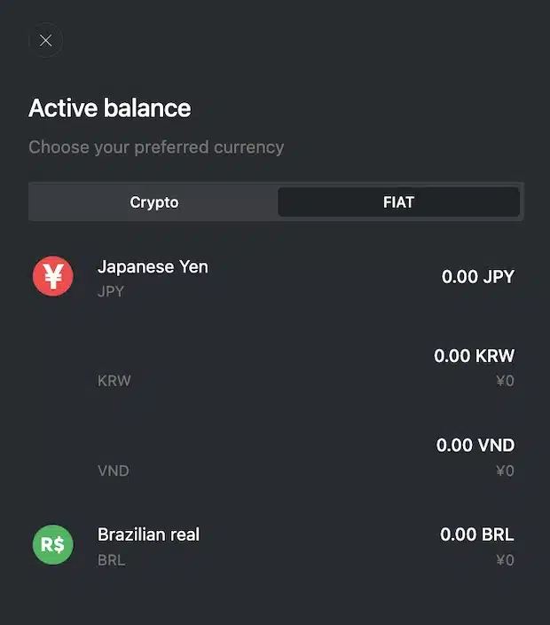
Task: Click the red Japanese Yen icon
Action: click(x=53, y=276)
